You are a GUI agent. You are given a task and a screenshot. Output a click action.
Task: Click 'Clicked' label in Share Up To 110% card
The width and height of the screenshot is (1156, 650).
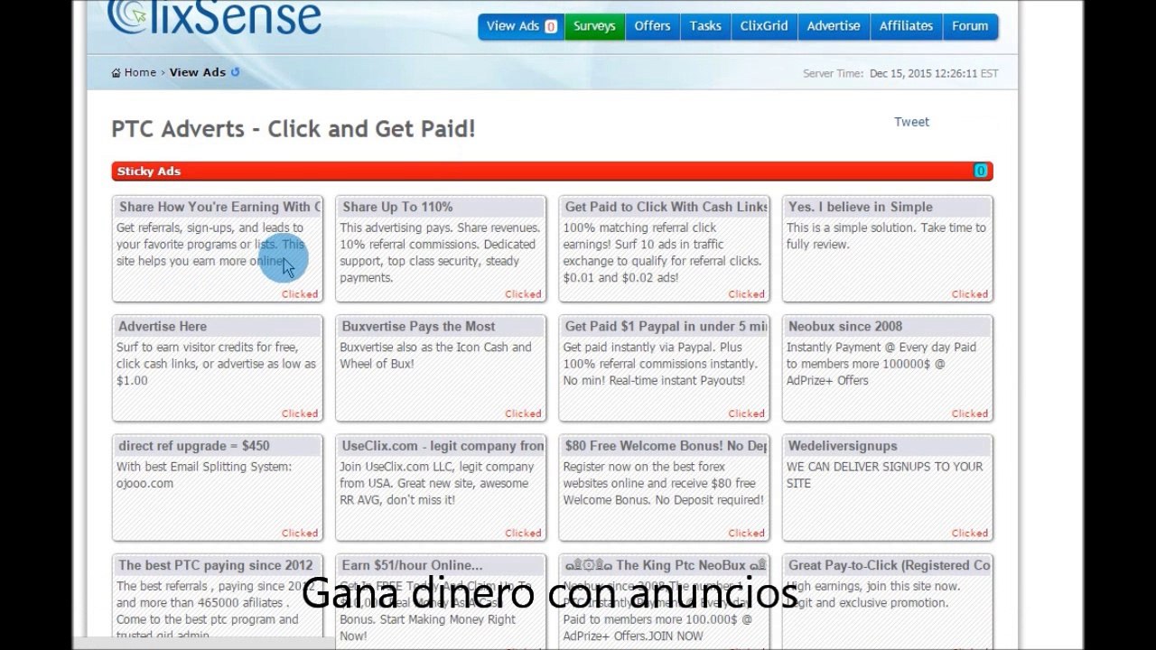click(523, 294)
